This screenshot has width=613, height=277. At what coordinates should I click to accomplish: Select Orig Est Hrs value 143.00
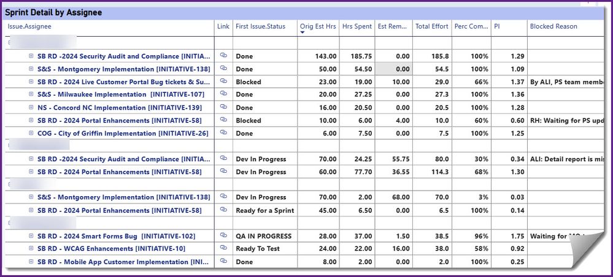tap(326, 56)
